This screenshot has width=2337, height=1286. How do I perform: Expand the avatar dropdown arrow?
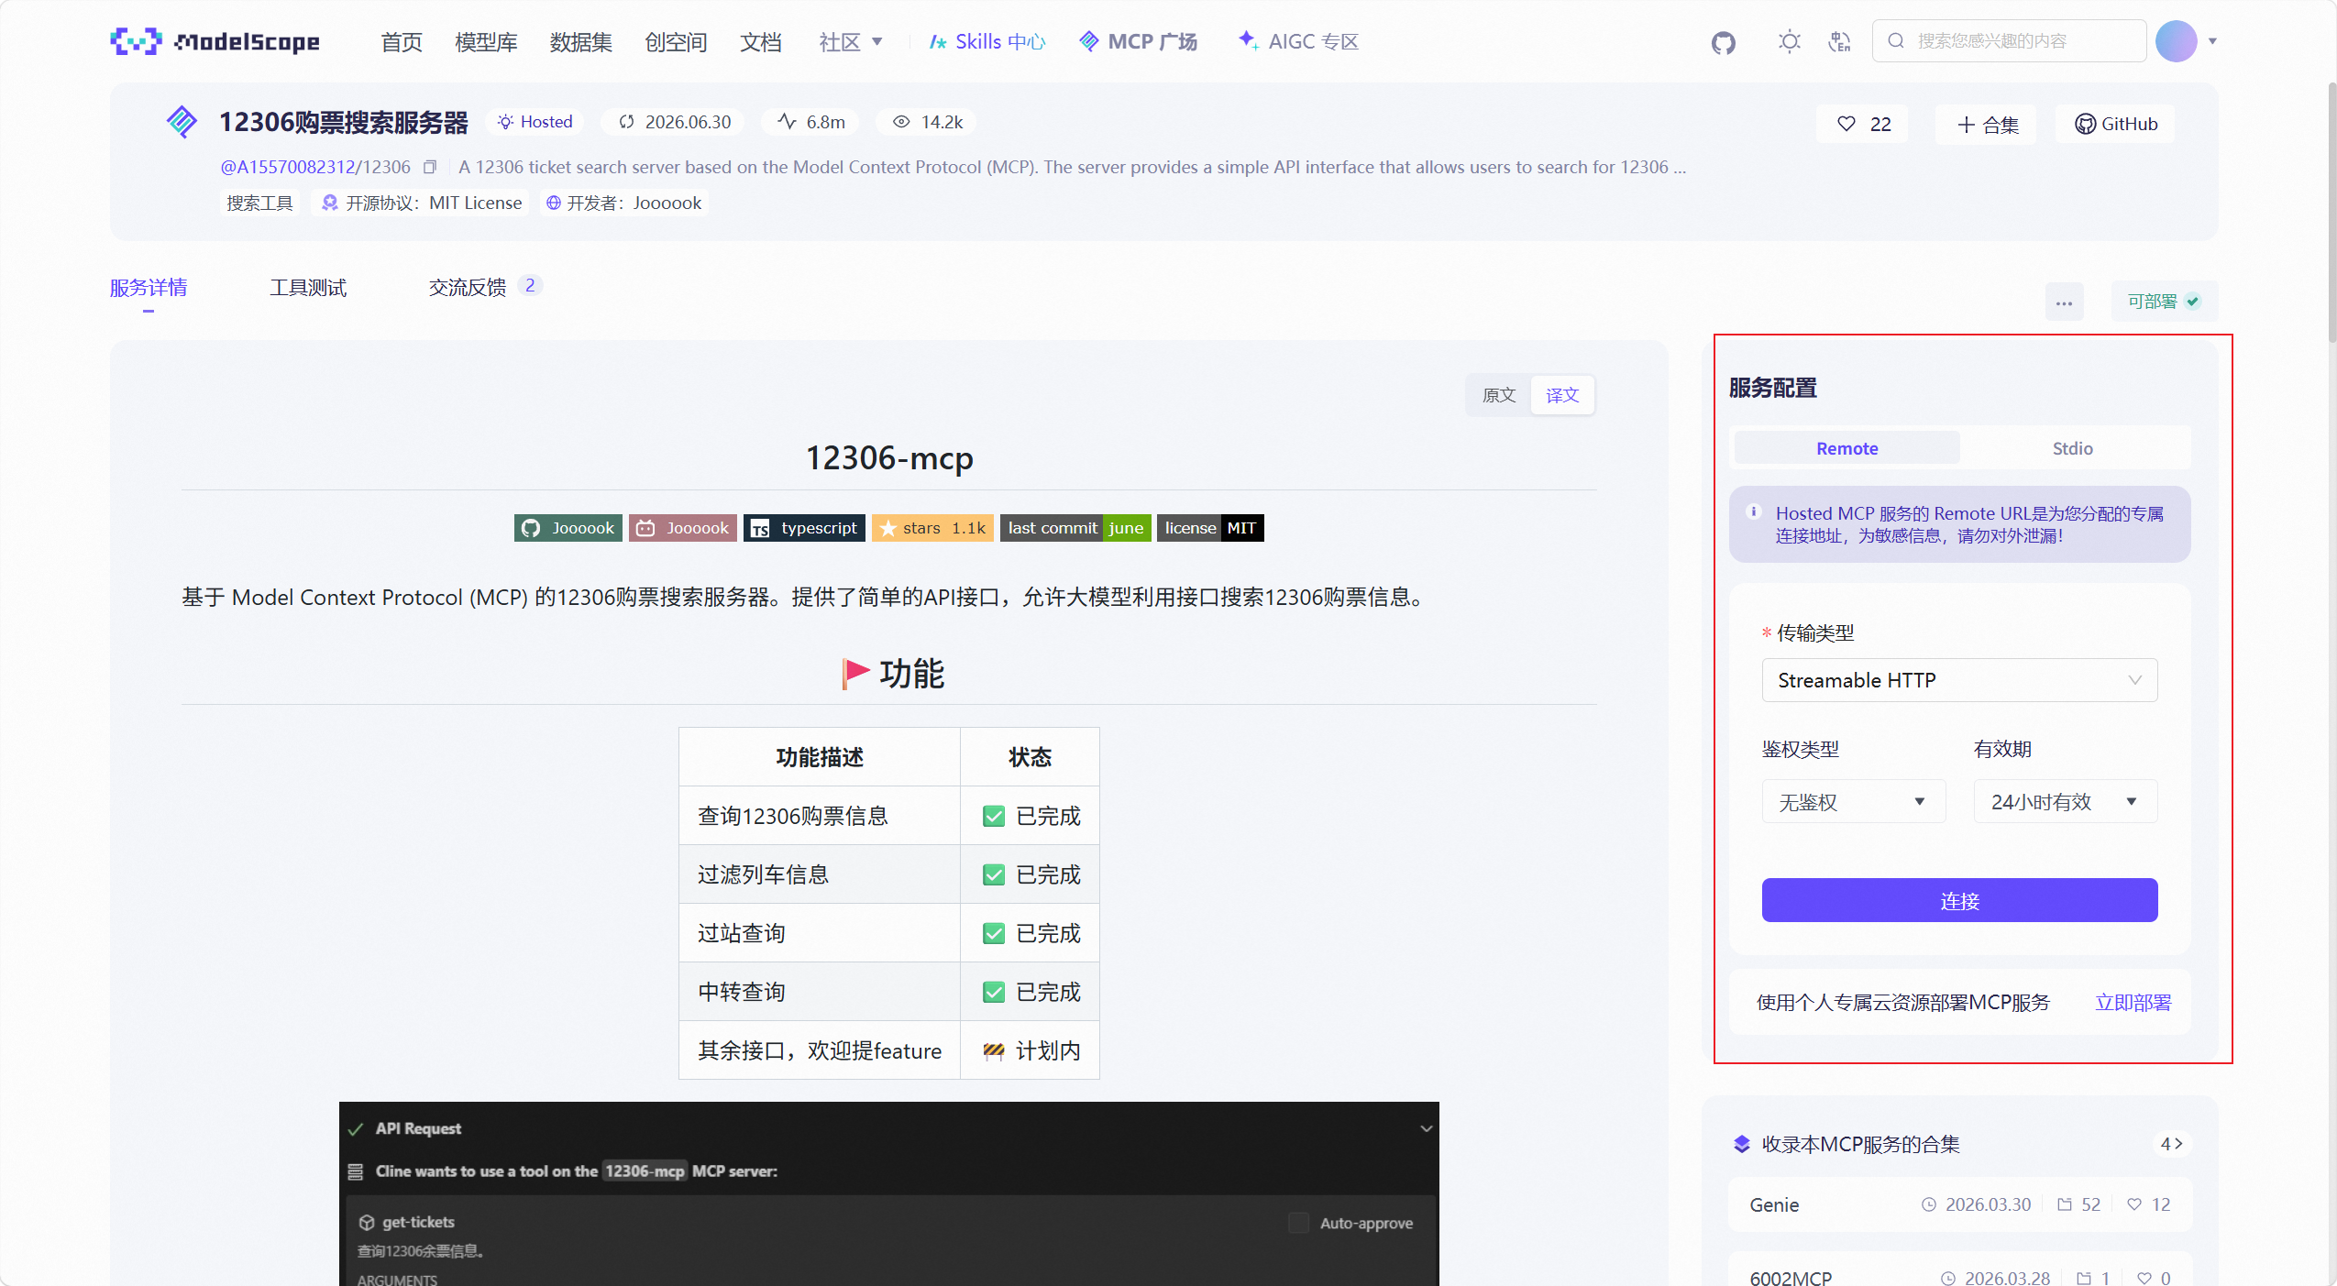point(2212,41)
